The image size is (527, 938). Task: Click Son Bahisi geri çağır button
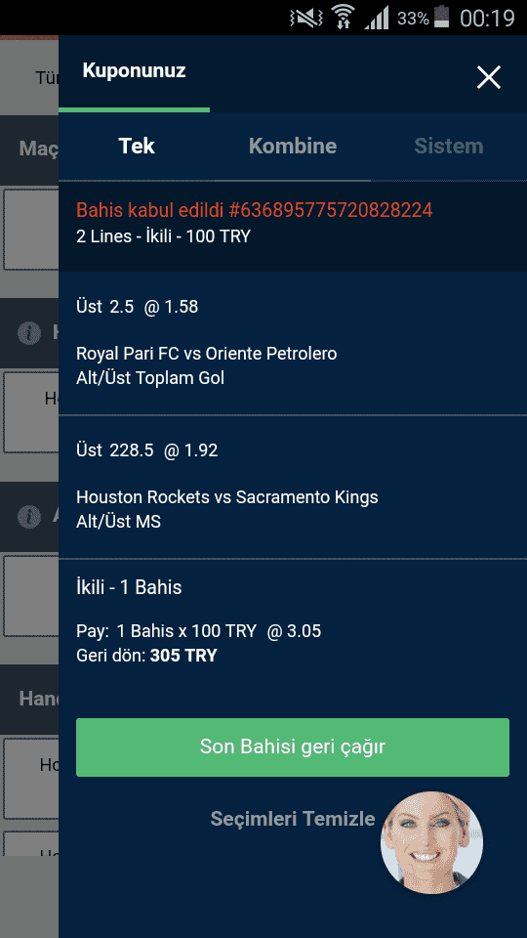pyautogui.click(x=293, y=747)
